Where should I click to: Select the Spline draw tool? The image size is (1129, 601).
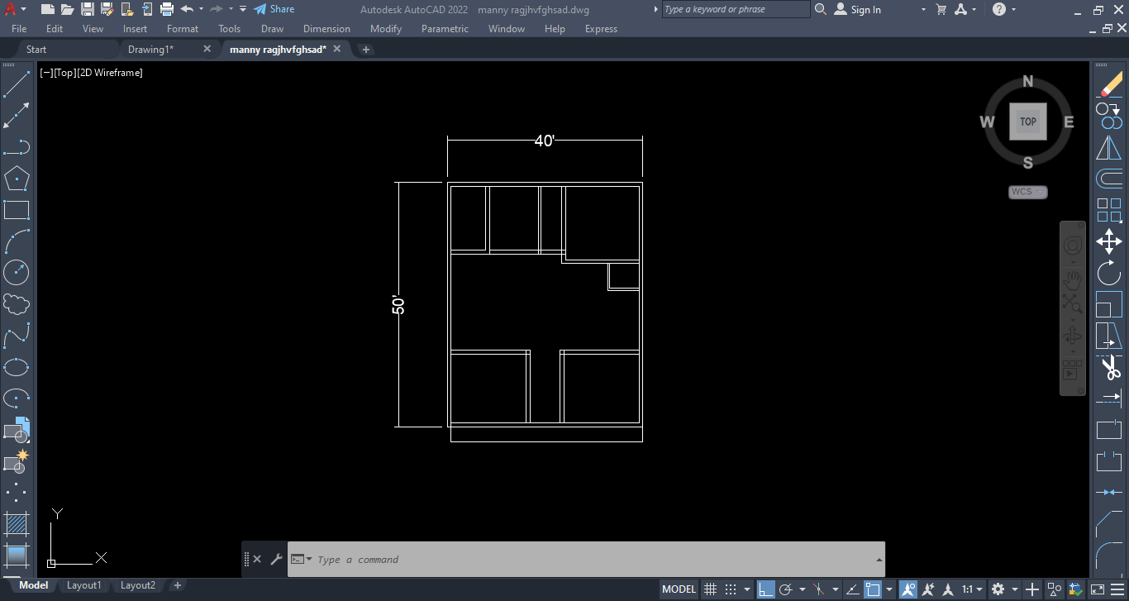[17, 336]
